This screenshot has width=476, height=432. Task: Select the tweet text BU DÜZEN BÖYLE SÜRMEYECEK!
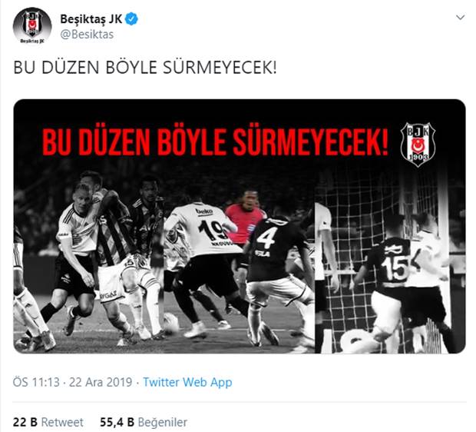point(145,68)
